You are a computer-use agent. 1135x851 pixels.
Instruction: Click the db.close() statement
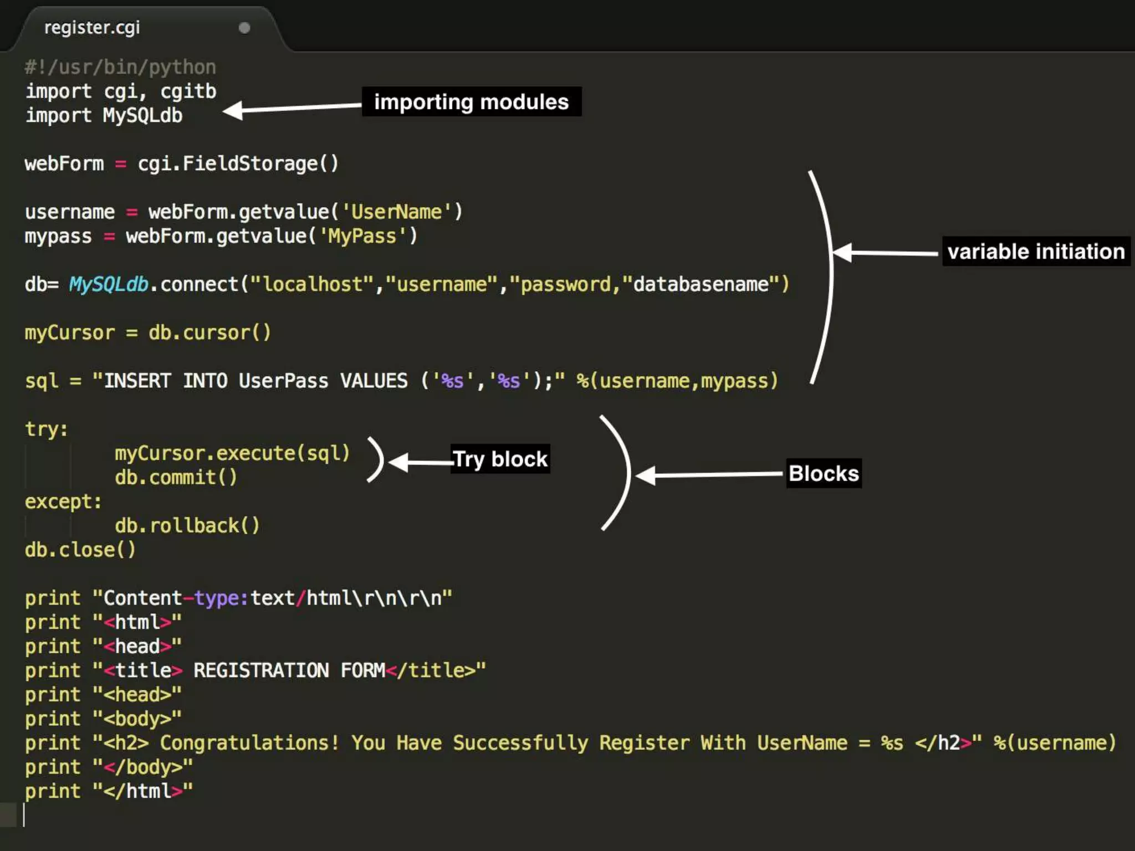point(80,550)
